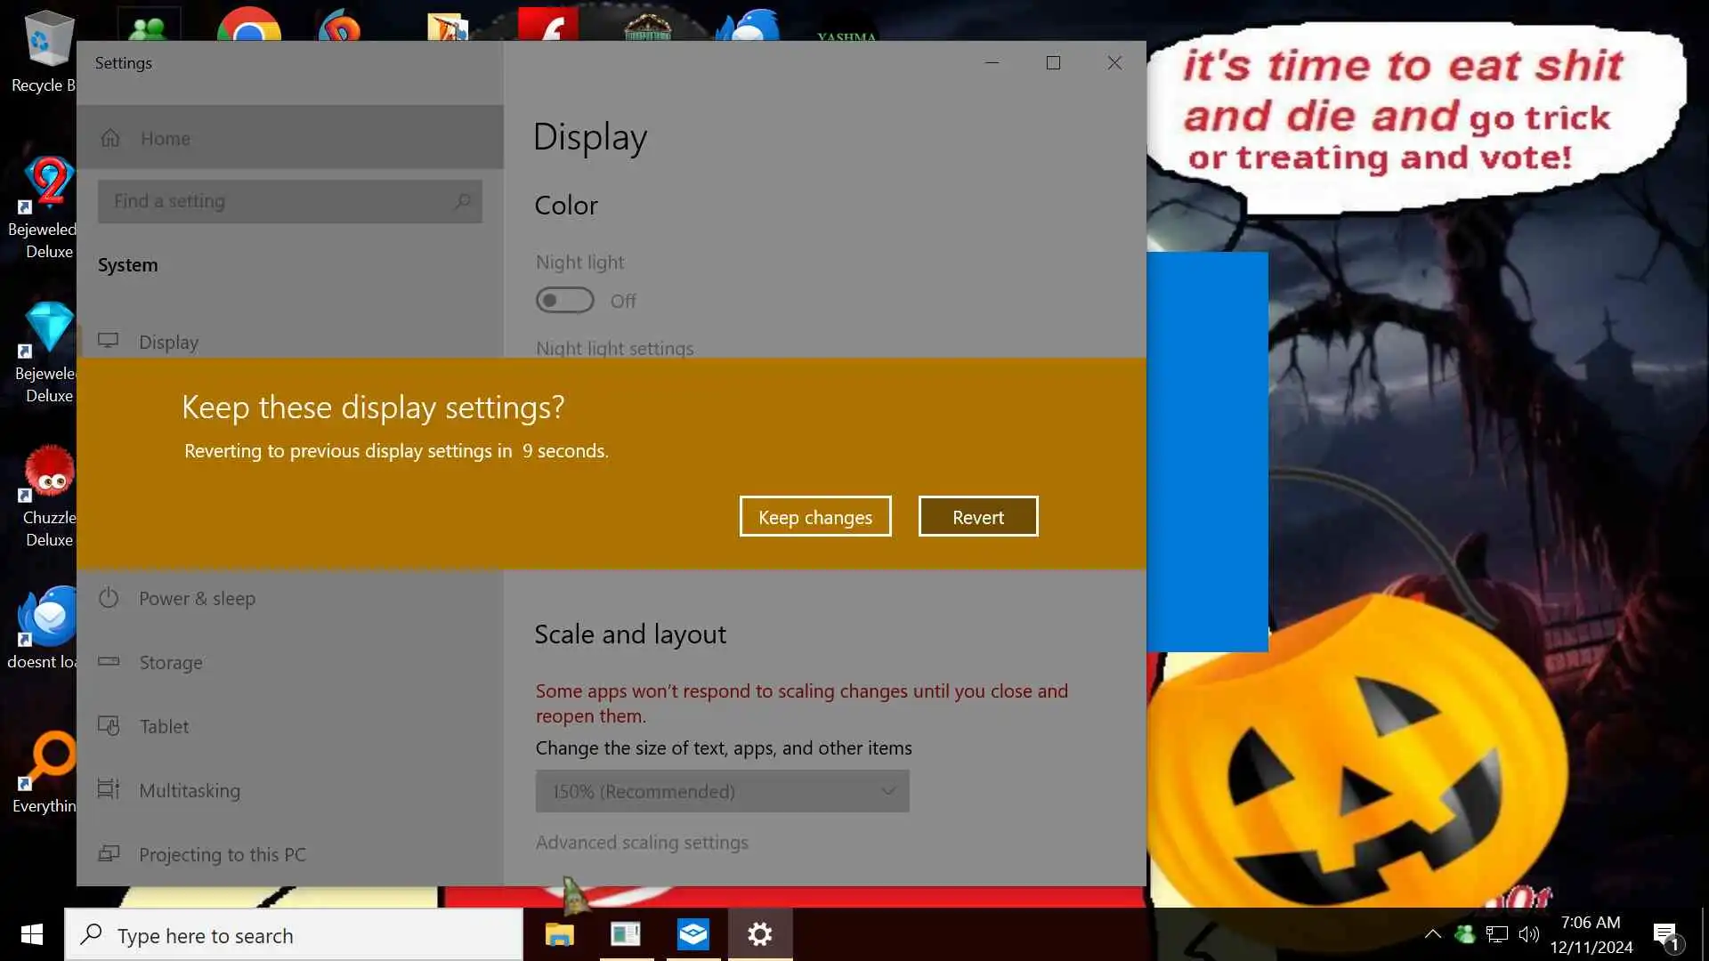
Task: Open File Explorer from taskbar
Action: [560, 934]
